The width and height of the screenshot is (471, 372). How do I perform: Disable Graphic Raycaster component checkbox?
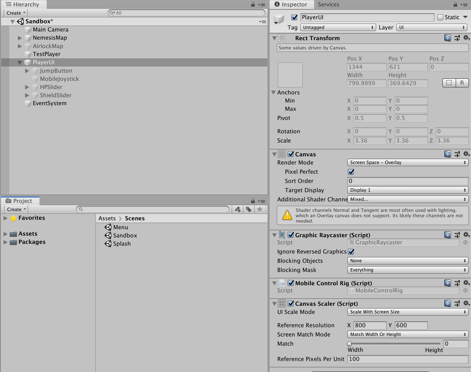pos(291,235)
